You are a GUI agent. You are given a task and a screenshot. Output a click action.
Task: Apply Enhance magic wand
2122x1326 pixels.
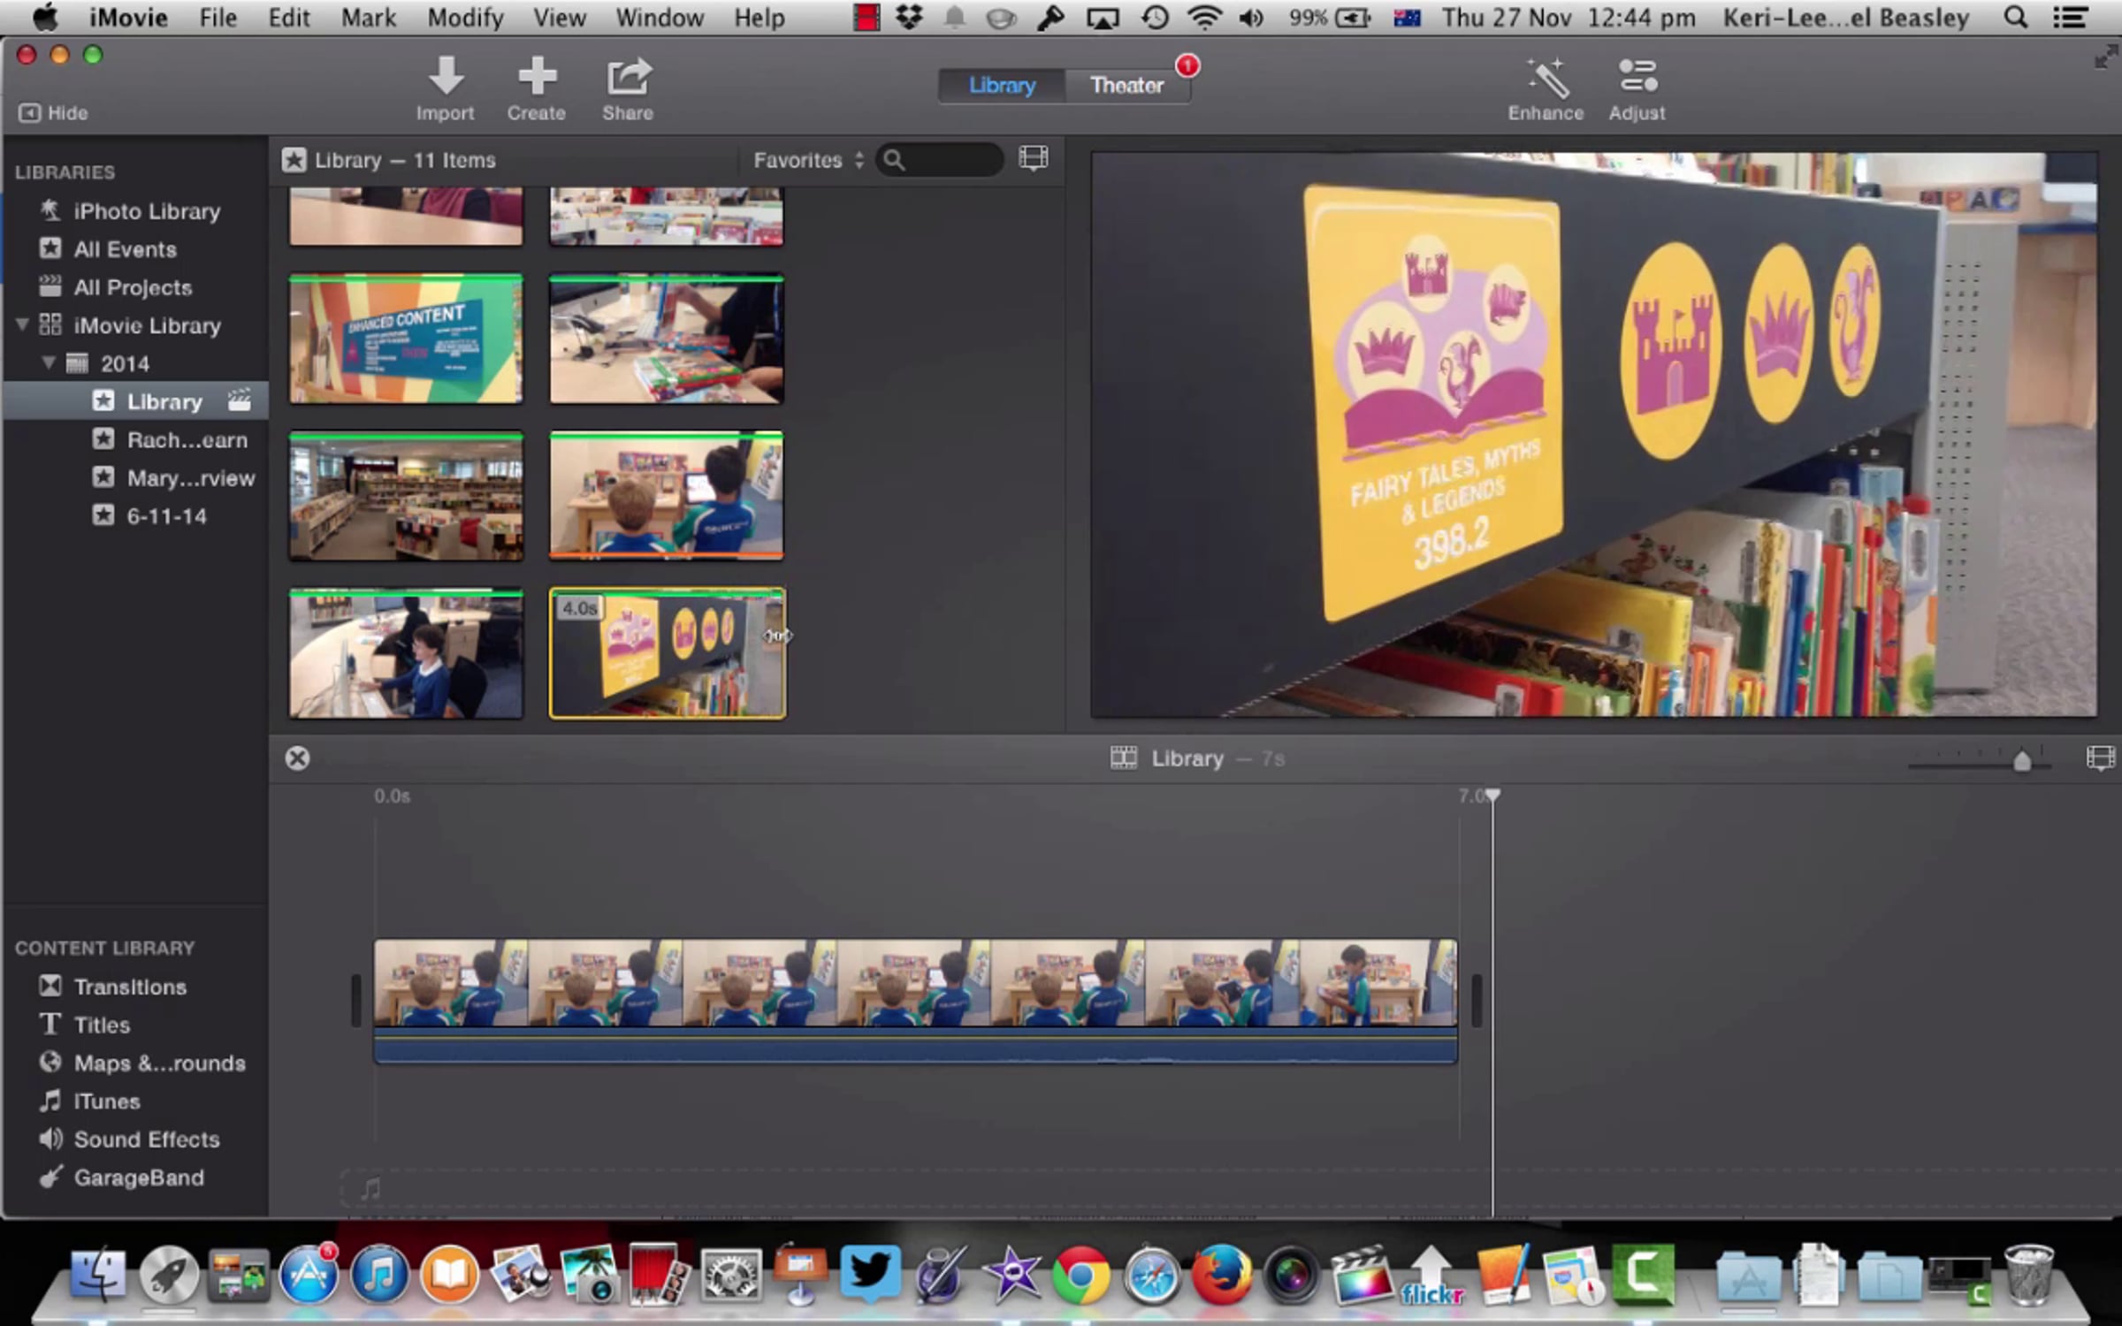point(1546,79)
